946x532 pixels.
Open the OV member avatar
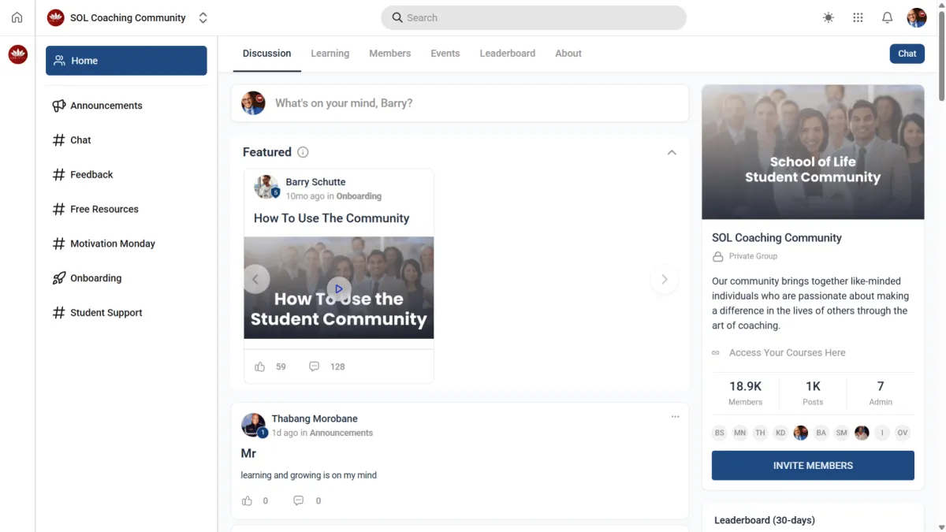(x=903, y=433)
